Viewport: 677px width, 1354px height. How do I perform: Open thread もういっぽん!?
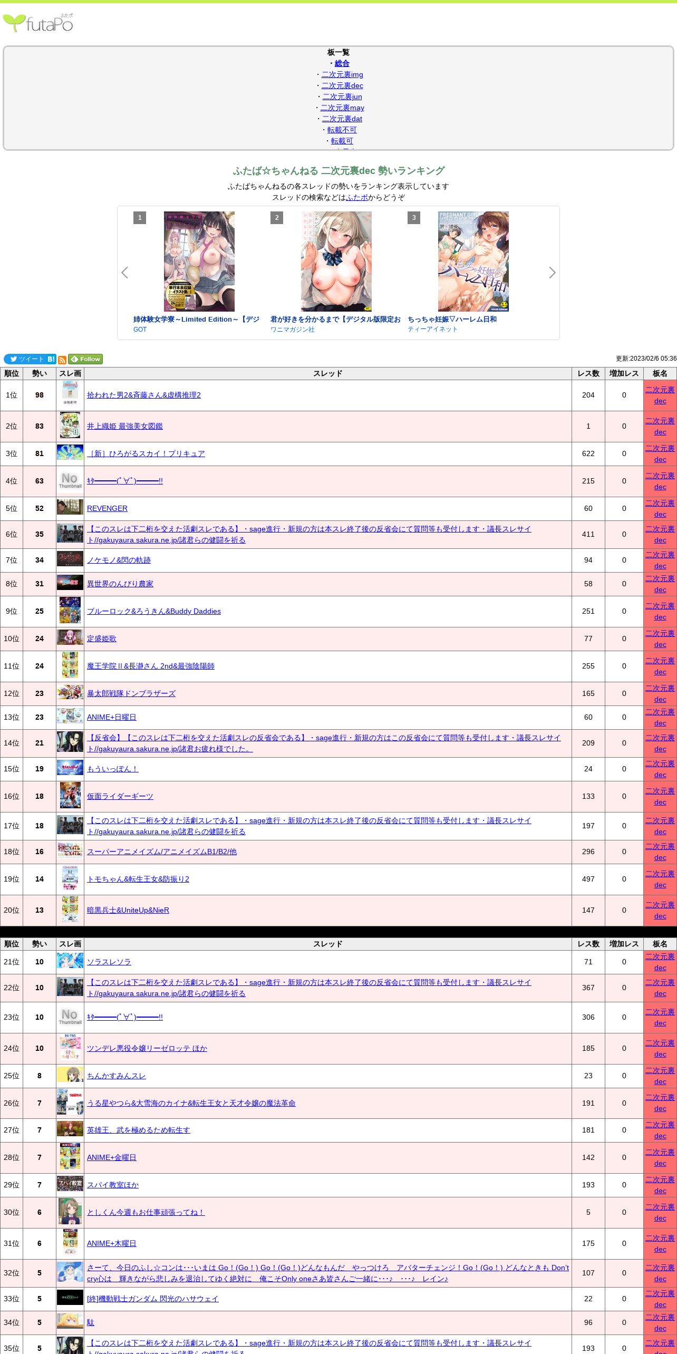tap(113, 769)
